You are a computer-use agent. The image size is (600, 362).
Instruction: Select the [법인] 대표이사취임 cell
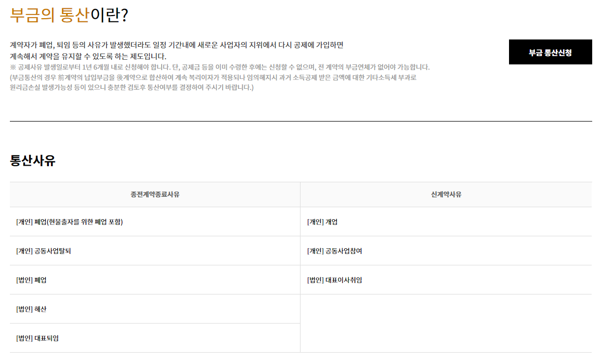click(x=446, y=280)
